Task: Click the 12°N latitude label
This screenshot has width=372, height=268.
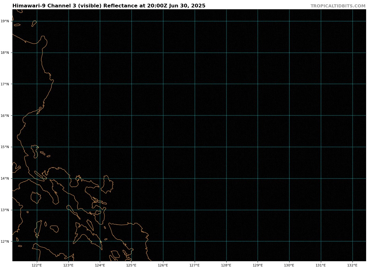Action: click(x=5, y=241)
